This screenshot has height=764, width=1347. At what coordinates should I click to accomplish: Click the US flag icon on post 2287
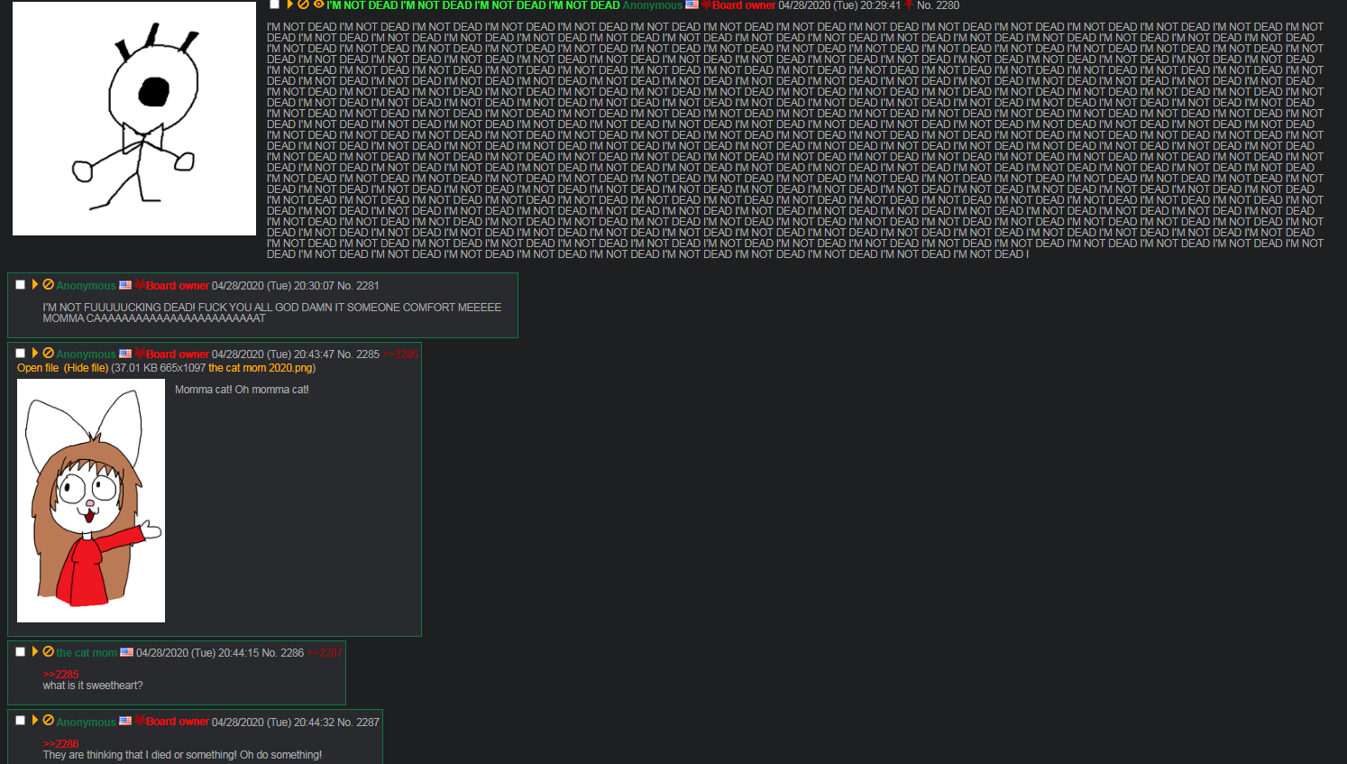[x=125, y=721]
